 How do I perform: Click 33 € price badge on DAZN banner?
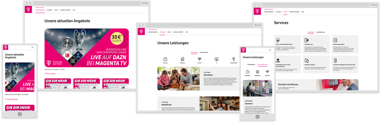pos(117,39)
